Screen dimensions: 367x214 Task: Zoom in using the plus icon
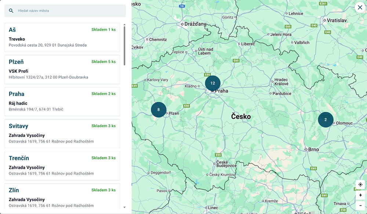tap(361, 195)
